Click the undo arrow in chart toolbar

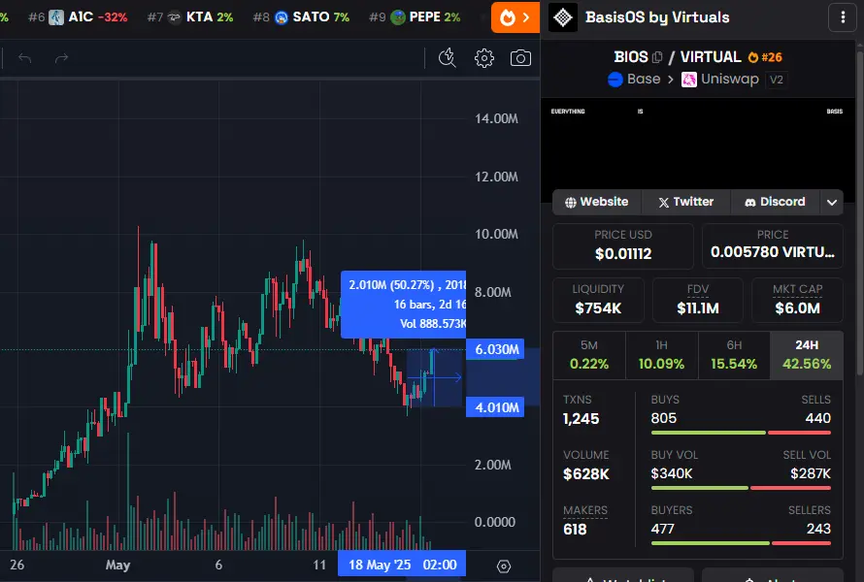coord(25,58)
